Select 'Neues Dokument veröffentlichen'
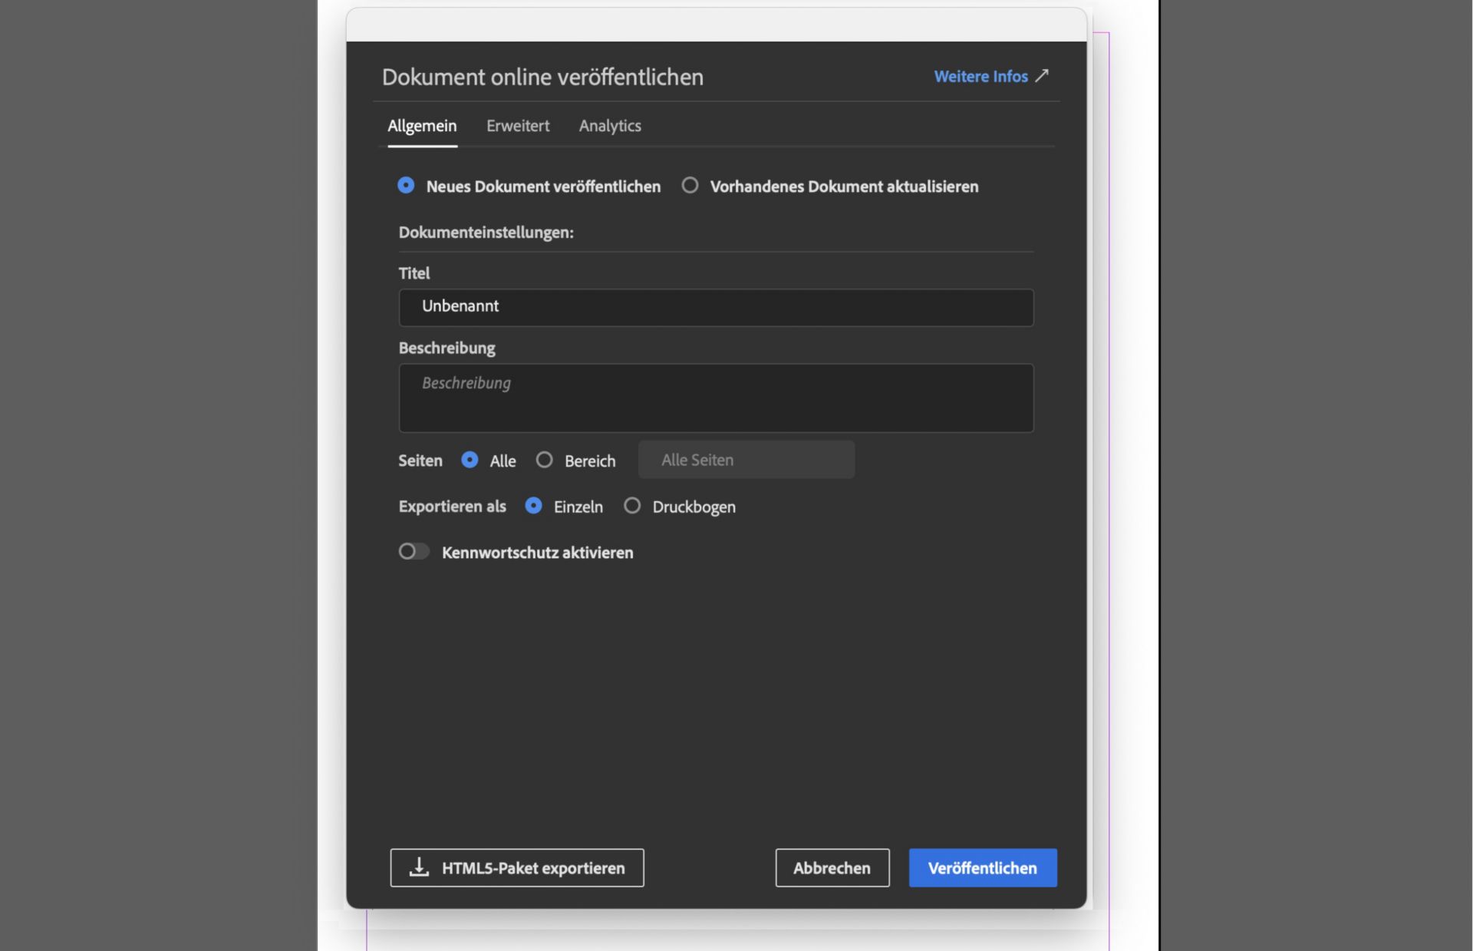The width and height of the screenshot is (1473, 951). pos(407,185)
